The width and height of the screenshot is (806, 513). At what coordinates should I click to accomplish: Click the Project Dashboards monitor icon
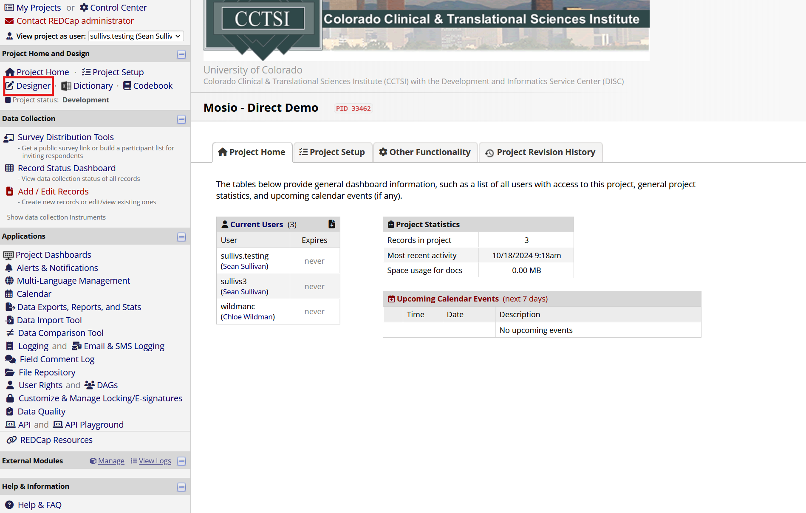(8, 255)
